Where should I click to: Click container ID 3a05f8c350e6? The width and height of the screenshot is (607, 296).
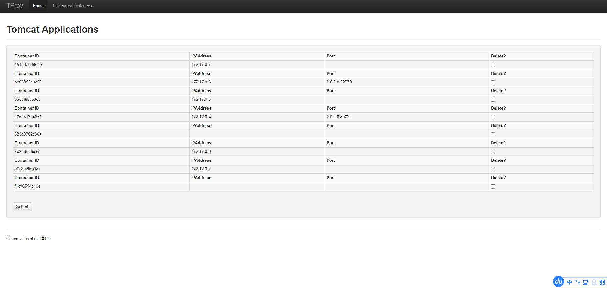click(x=28, y=100)
